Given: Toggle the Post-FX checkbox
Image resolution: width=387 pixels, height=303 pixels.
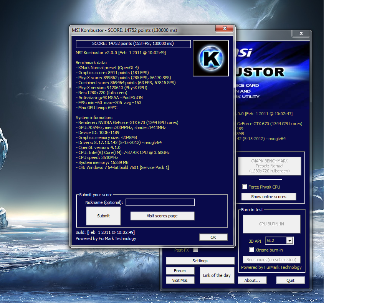Looking at the screenshot, I should (195, 250).
